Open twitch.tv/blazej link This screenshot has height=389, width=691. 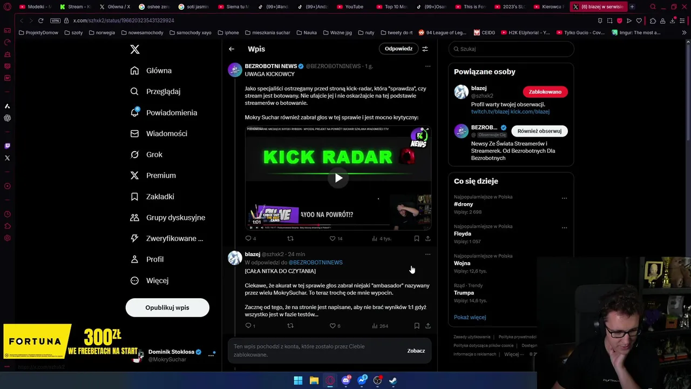(490, 112)
